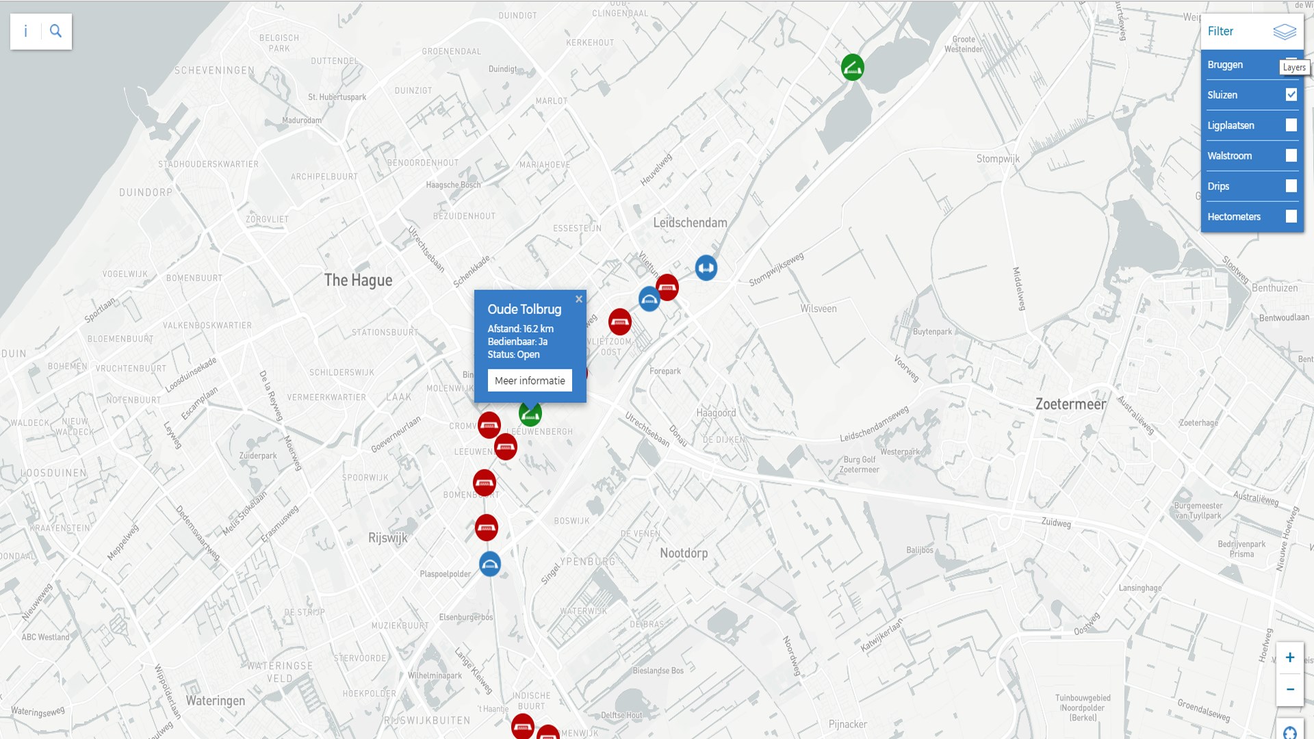This screenshot has height=739, width=1314.
Task: Check the Drips checkbox
Action: pyautogui.click(x=1291, y=186)
